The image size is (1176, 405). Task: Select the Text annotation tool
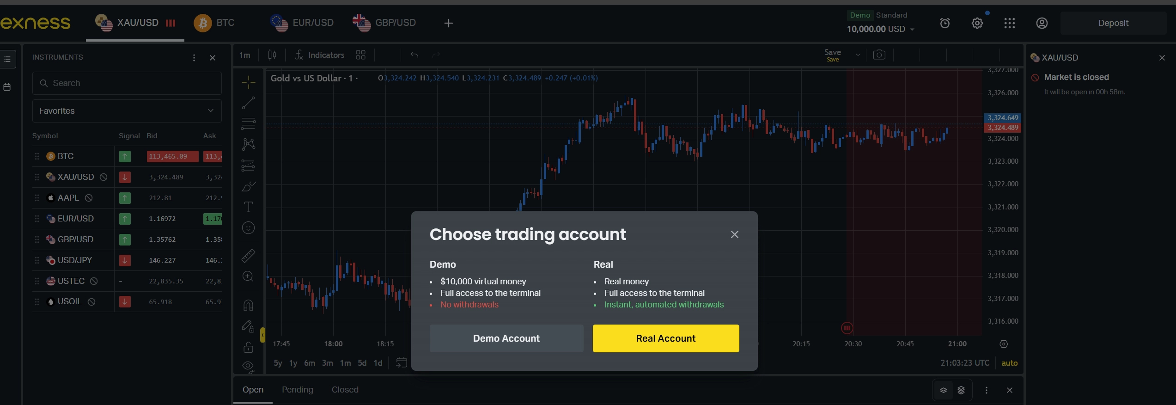point(248,207)
